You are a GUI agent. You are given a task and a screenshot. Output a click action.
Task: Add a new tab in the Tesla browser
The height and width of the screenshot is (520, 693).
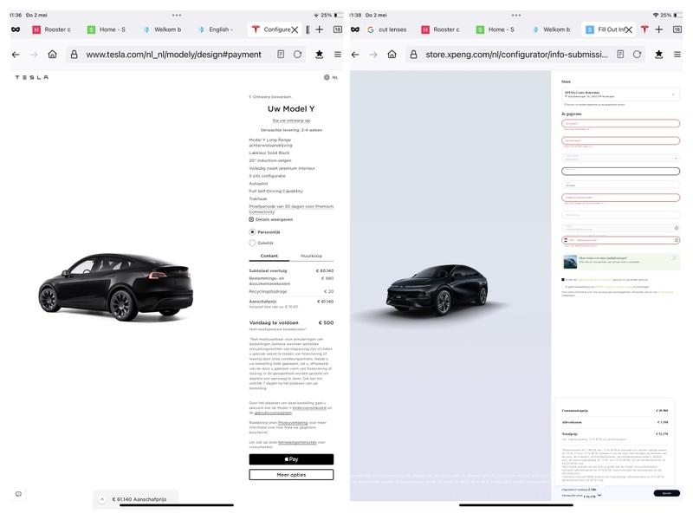click(x=319, y=29)
